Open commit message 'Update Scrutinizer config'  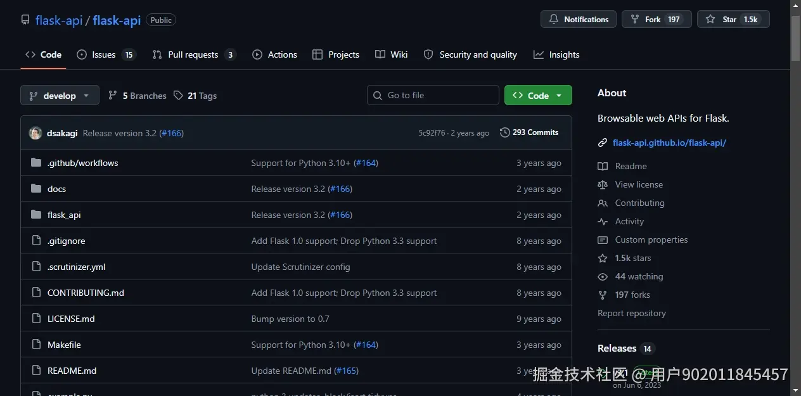(300, 267)
